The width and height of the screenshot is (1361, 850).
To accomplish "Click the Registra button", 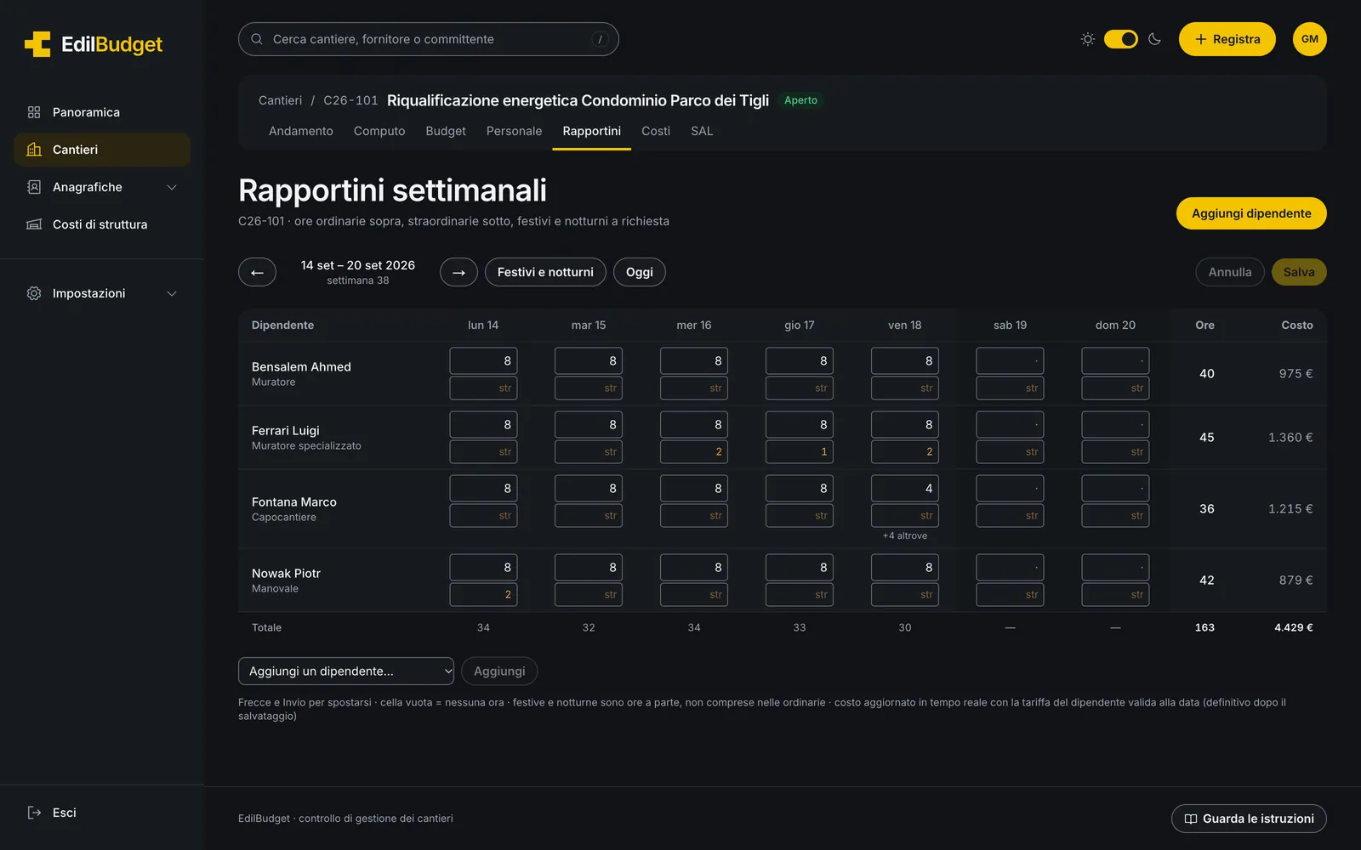I will [x=1227, y=39].
